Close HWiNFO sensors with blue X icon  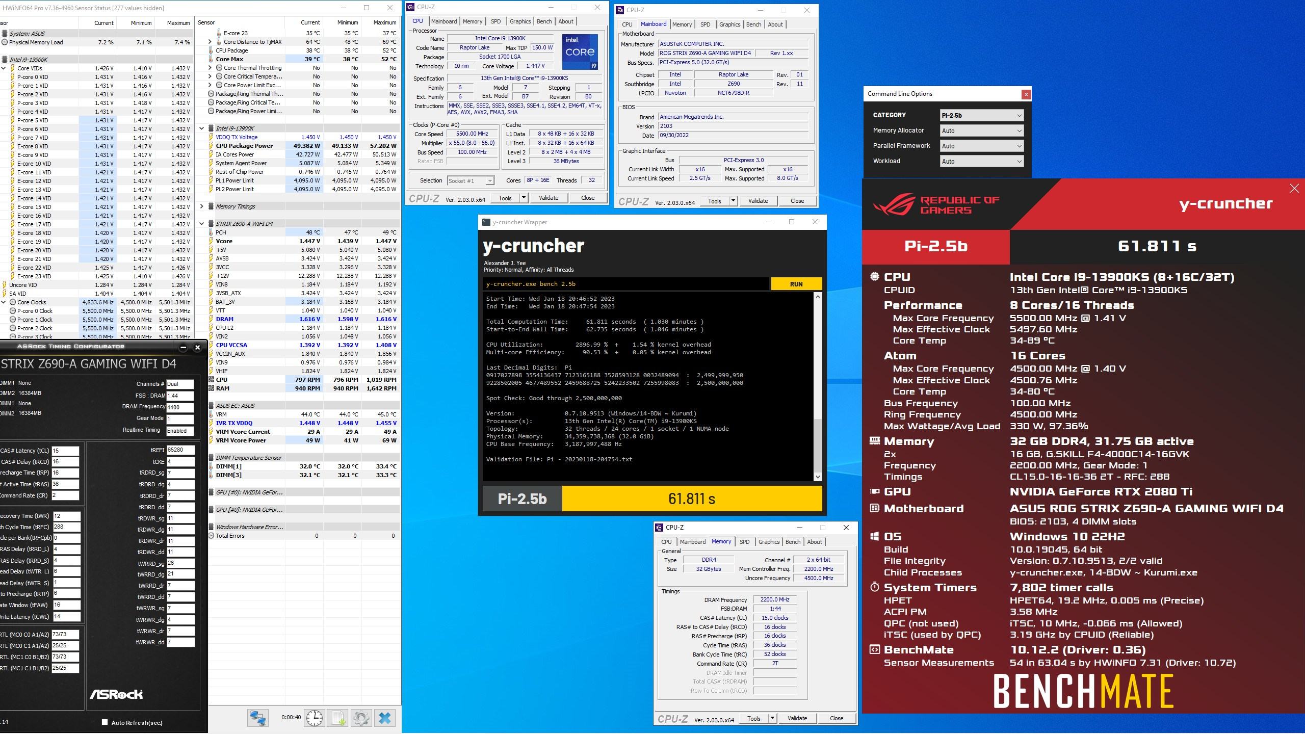pos(385,718)
